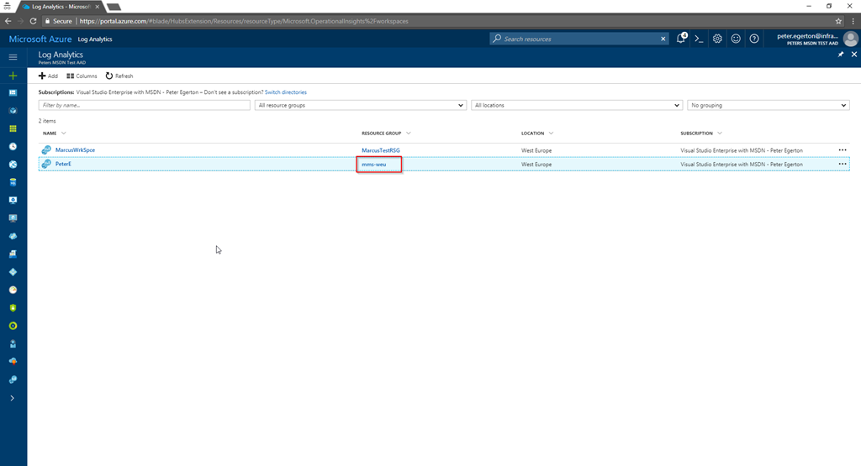
Task: Click the feedback smiley icon
Action: pyautogui.click(x=736, y=39)
